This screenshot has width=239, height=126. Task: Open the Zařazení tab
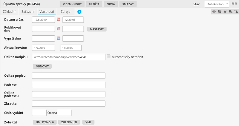27,12
